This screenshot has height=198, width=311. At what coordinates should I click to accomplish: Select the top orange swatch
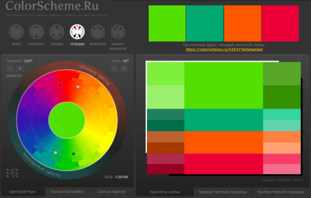click(x=243, y=23)
